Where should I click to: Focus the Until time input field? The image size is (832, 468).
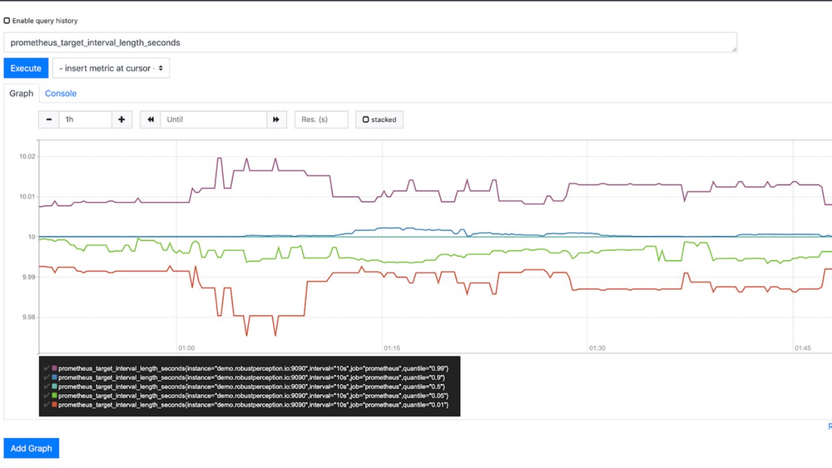point(213,120)
